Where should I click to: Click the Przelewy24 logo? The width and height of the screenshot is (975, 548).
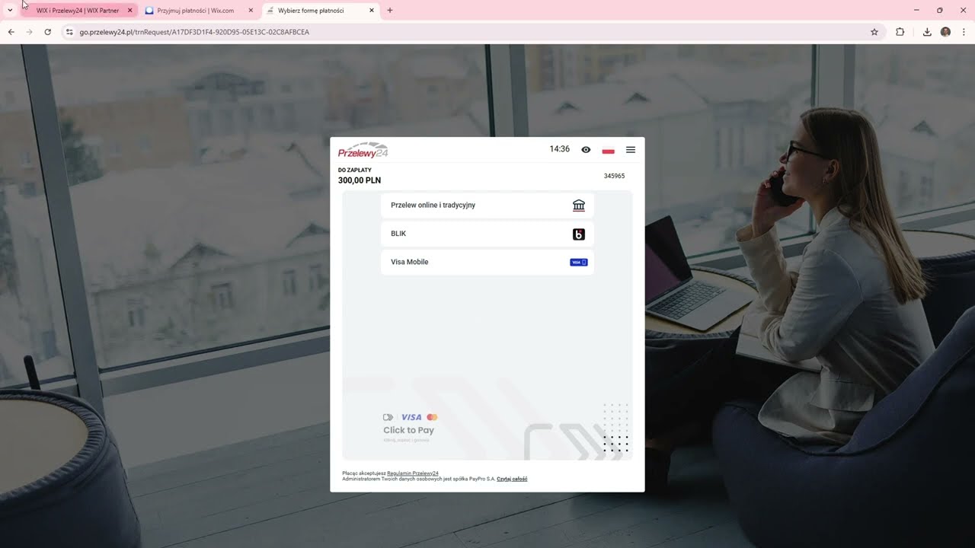(363, 150)
